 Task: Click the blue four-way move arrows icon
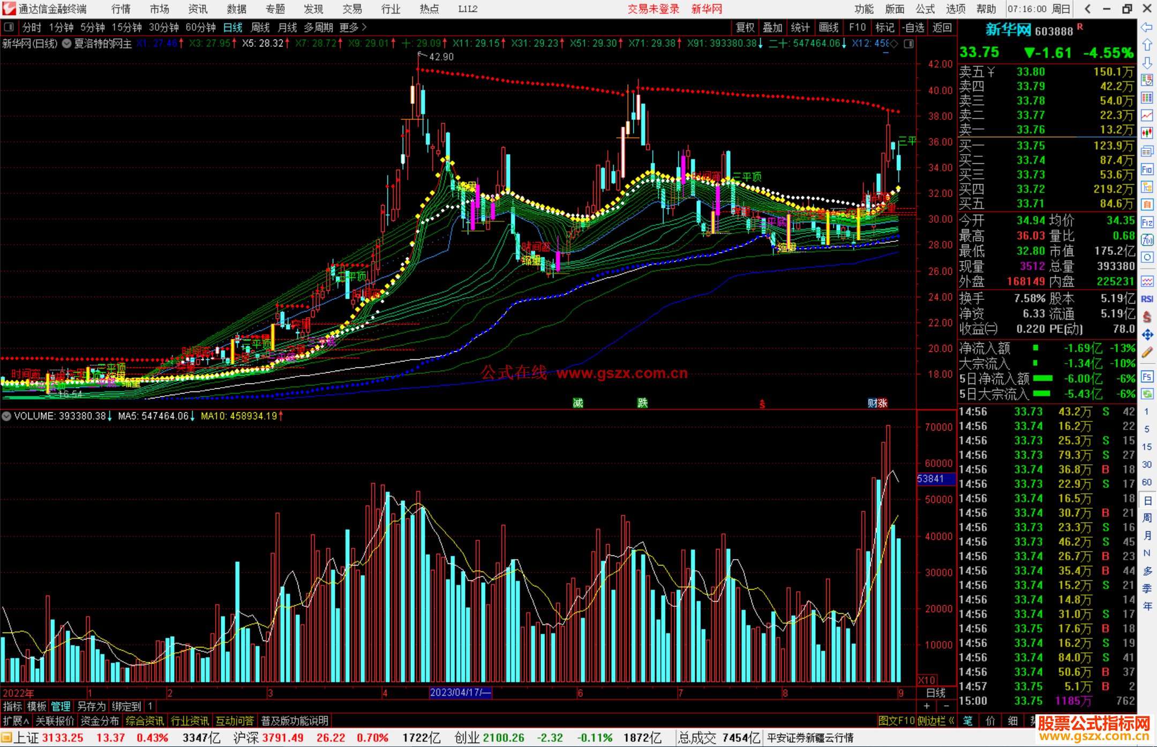pyautogui.click(x=1147, y=335)
